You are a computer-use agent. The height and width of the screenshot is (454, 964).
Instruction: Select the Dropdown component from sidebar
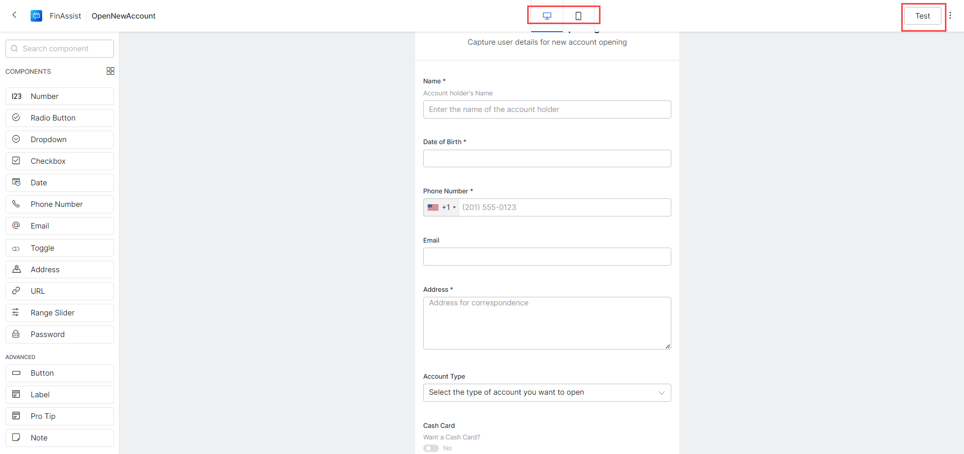click(60, 140)
